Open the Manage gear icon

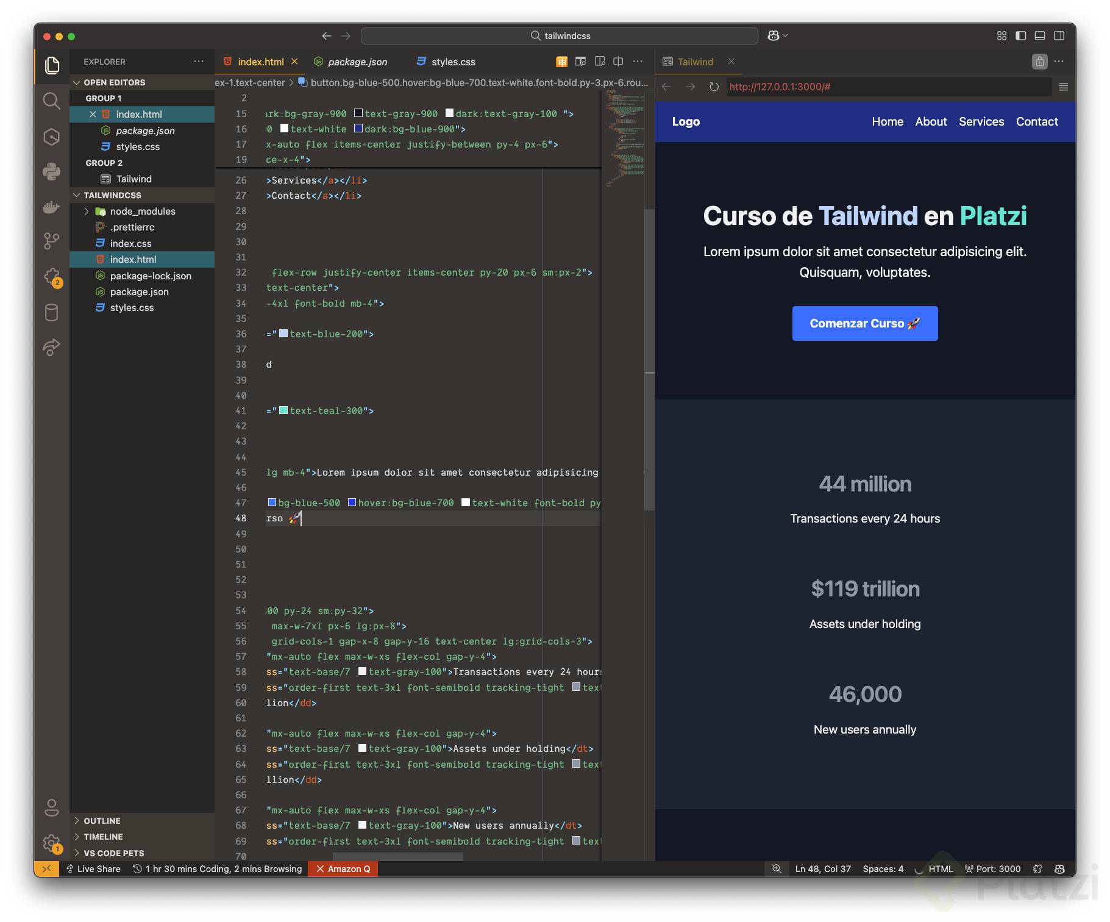click(x=52, y=843)
